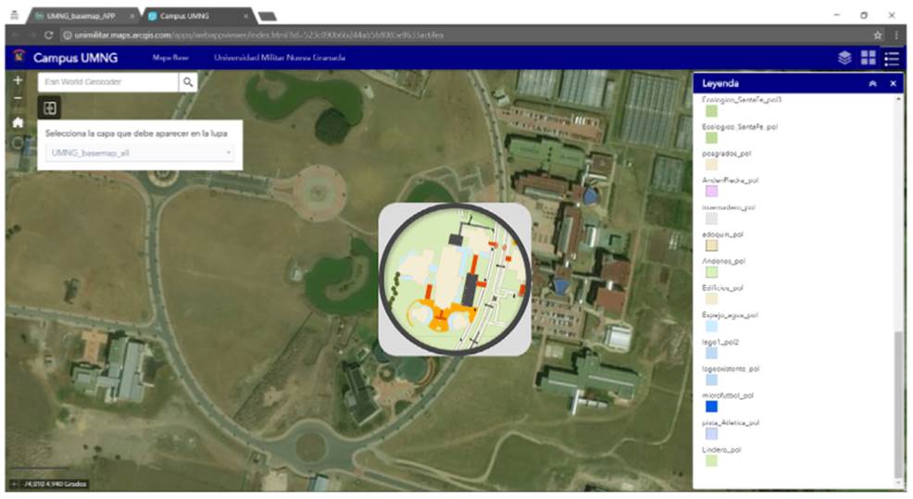Click the Esri World Geocoder search field
This screenshot has height=499, width=913.
point(107,82)
